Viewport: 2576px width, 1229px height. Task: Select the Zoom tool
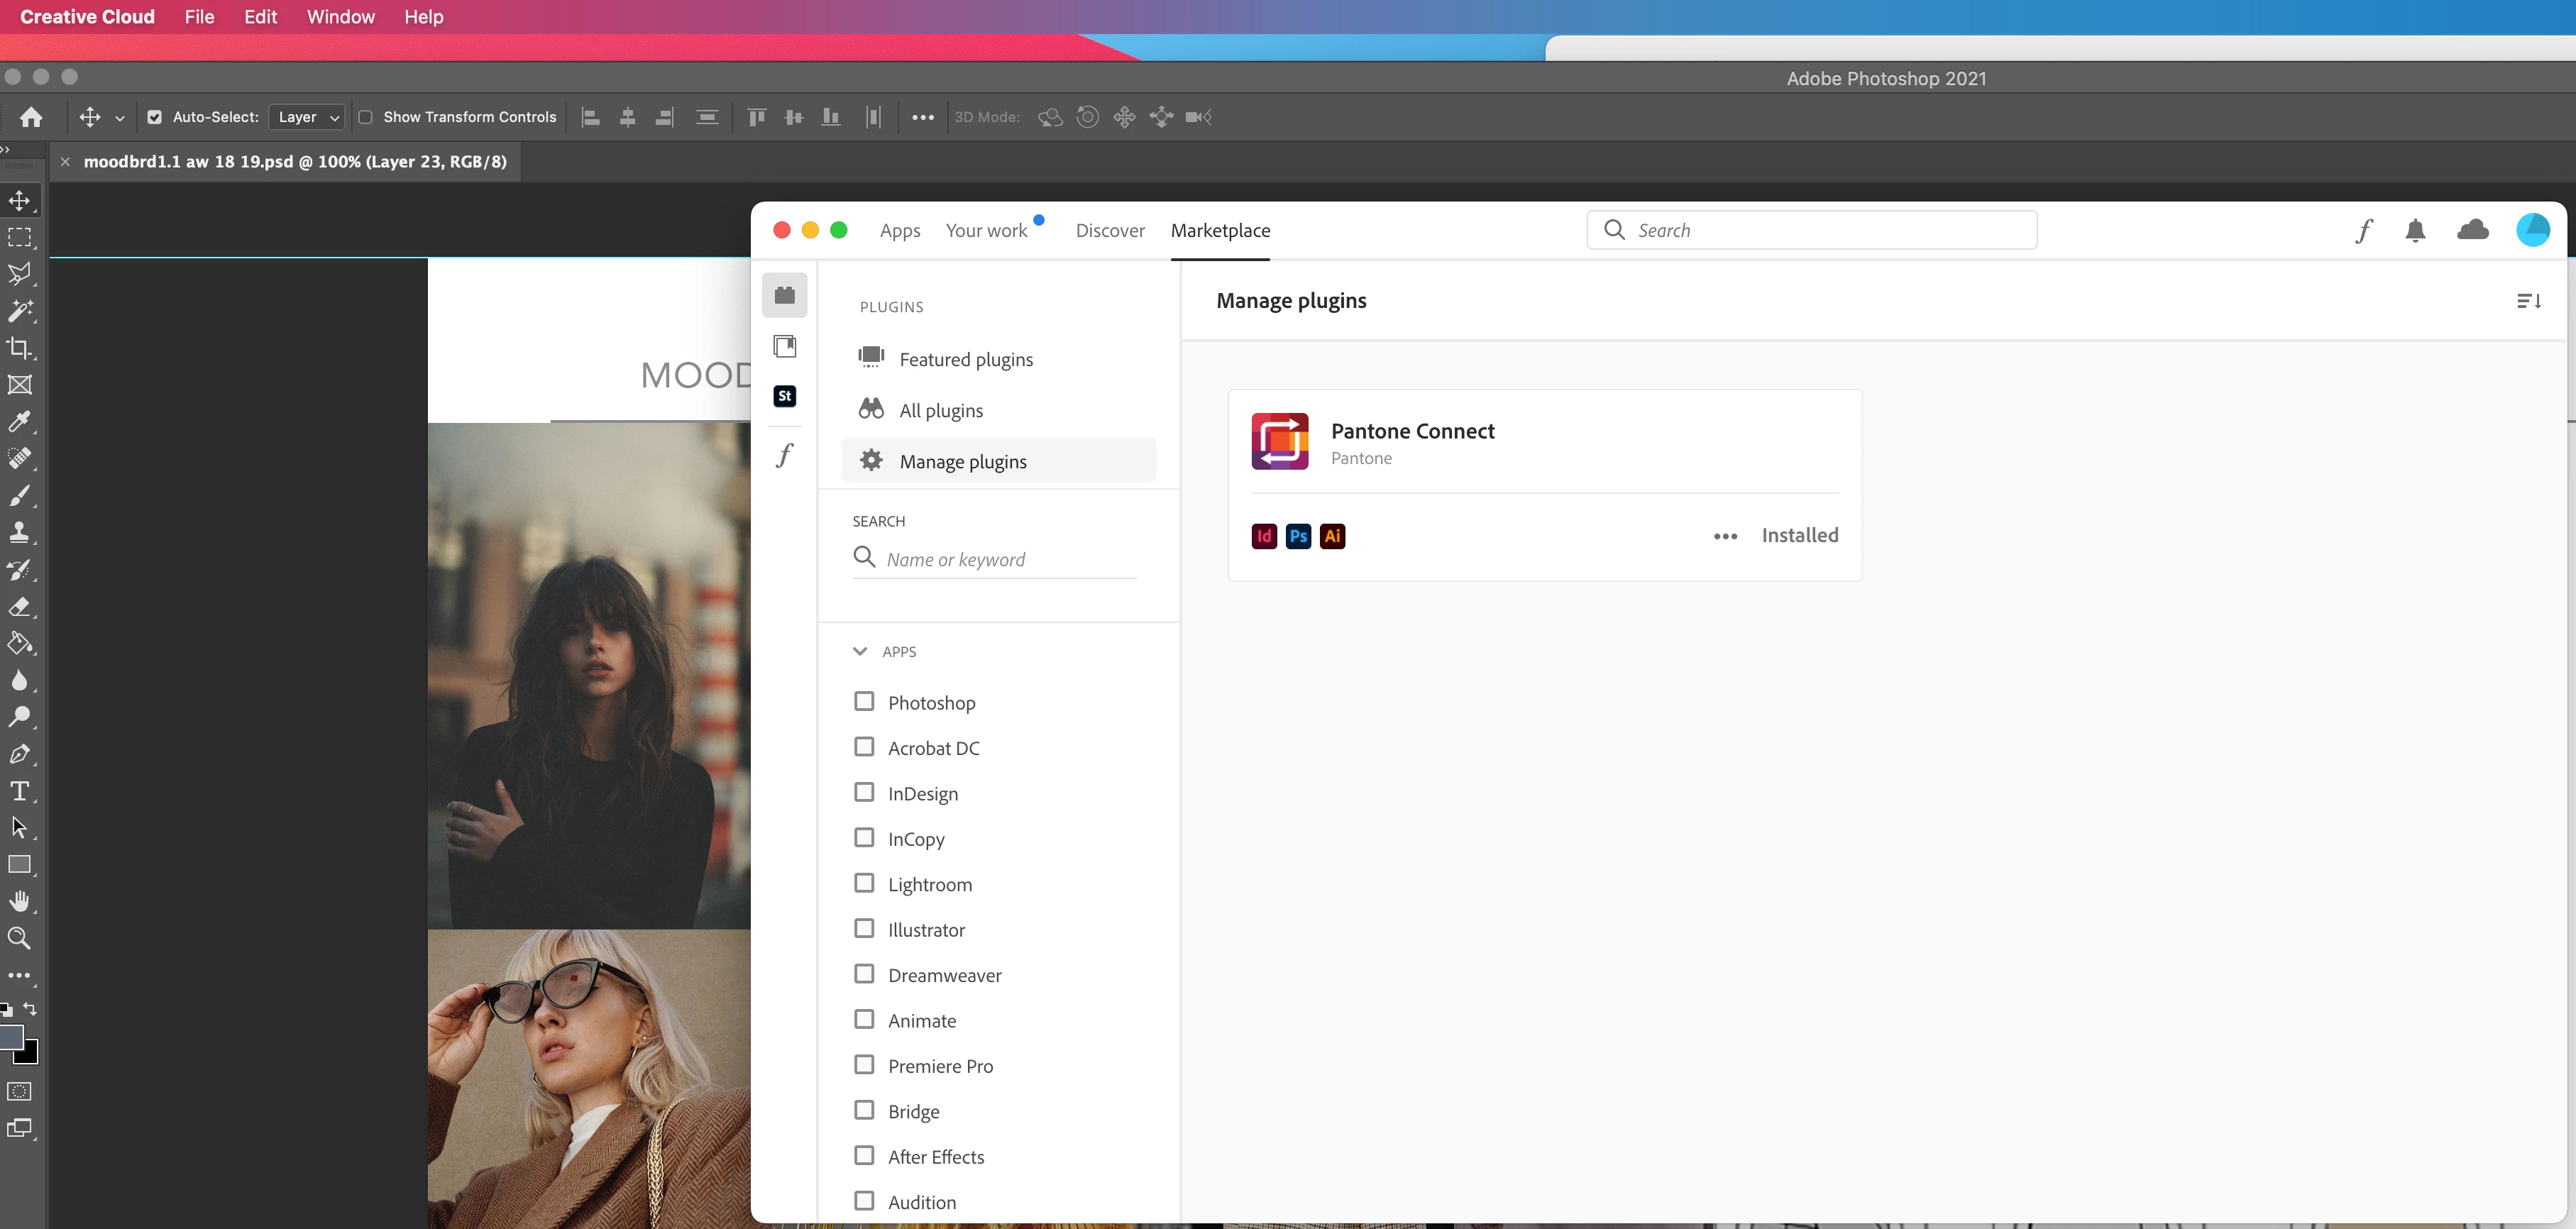coord(19,938)
